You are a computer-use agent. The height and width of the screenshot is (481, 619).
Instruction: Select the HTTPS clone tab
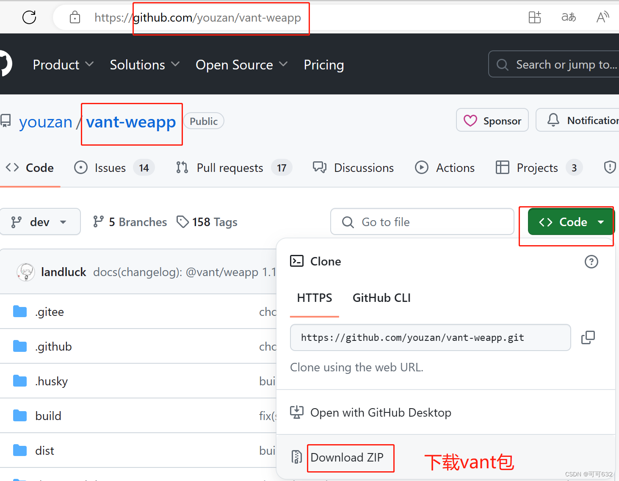tap(315, 298)
